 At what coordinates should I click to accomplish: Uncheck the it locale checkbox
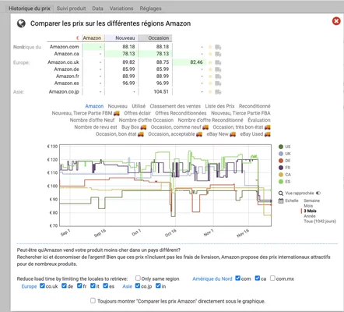point(93,285)
